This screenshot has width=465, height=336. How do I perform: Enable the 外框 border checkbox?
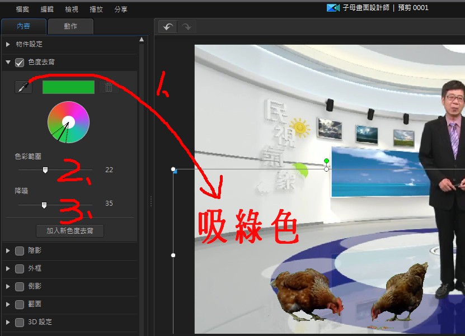tap(20, 269)
